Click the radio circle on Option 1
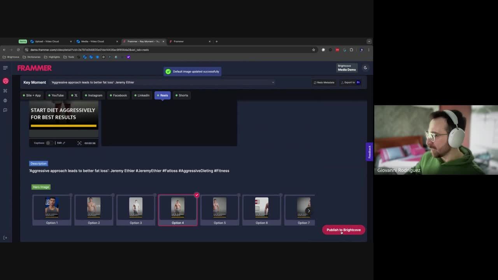Screen dimensions: 498x280 click(71, 195)
